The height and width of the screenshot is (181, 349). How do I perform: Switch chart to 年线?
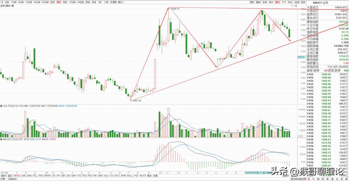(94, 2)
